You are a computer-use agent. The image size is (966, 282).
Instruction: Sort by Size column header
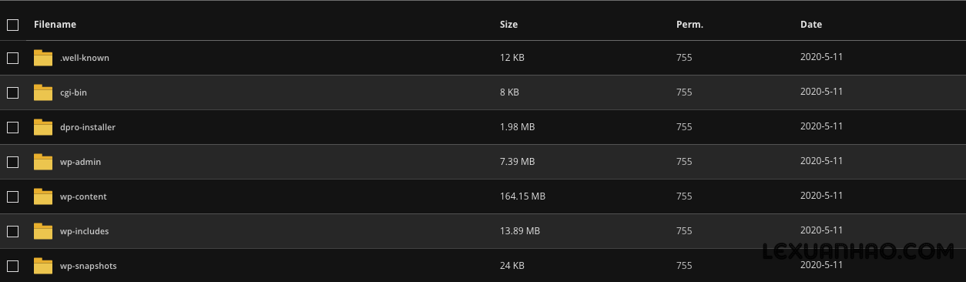pyautogui.click(x=508, y=25)
